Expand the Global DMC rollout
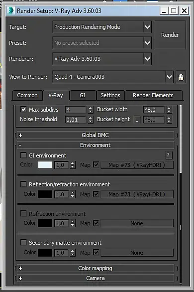The height and width of the screenshot is (292, 194). [96, 135]
